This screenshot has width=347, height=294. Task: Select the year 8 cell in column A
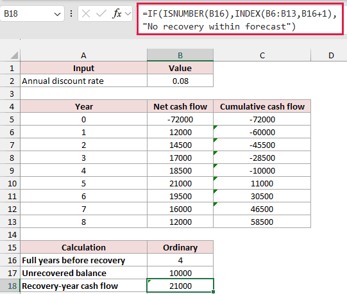point(83,222)
